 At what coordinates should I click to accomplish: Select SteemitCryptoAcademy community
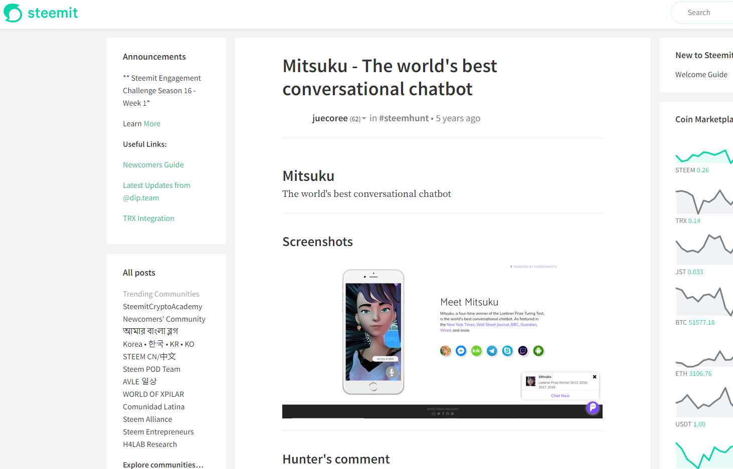[x=162, y=307]
